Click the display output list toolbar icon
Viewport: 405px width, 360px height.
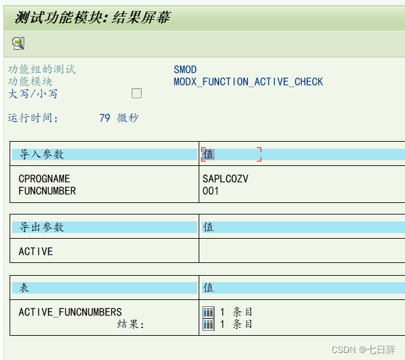click(x=19, y=43)
